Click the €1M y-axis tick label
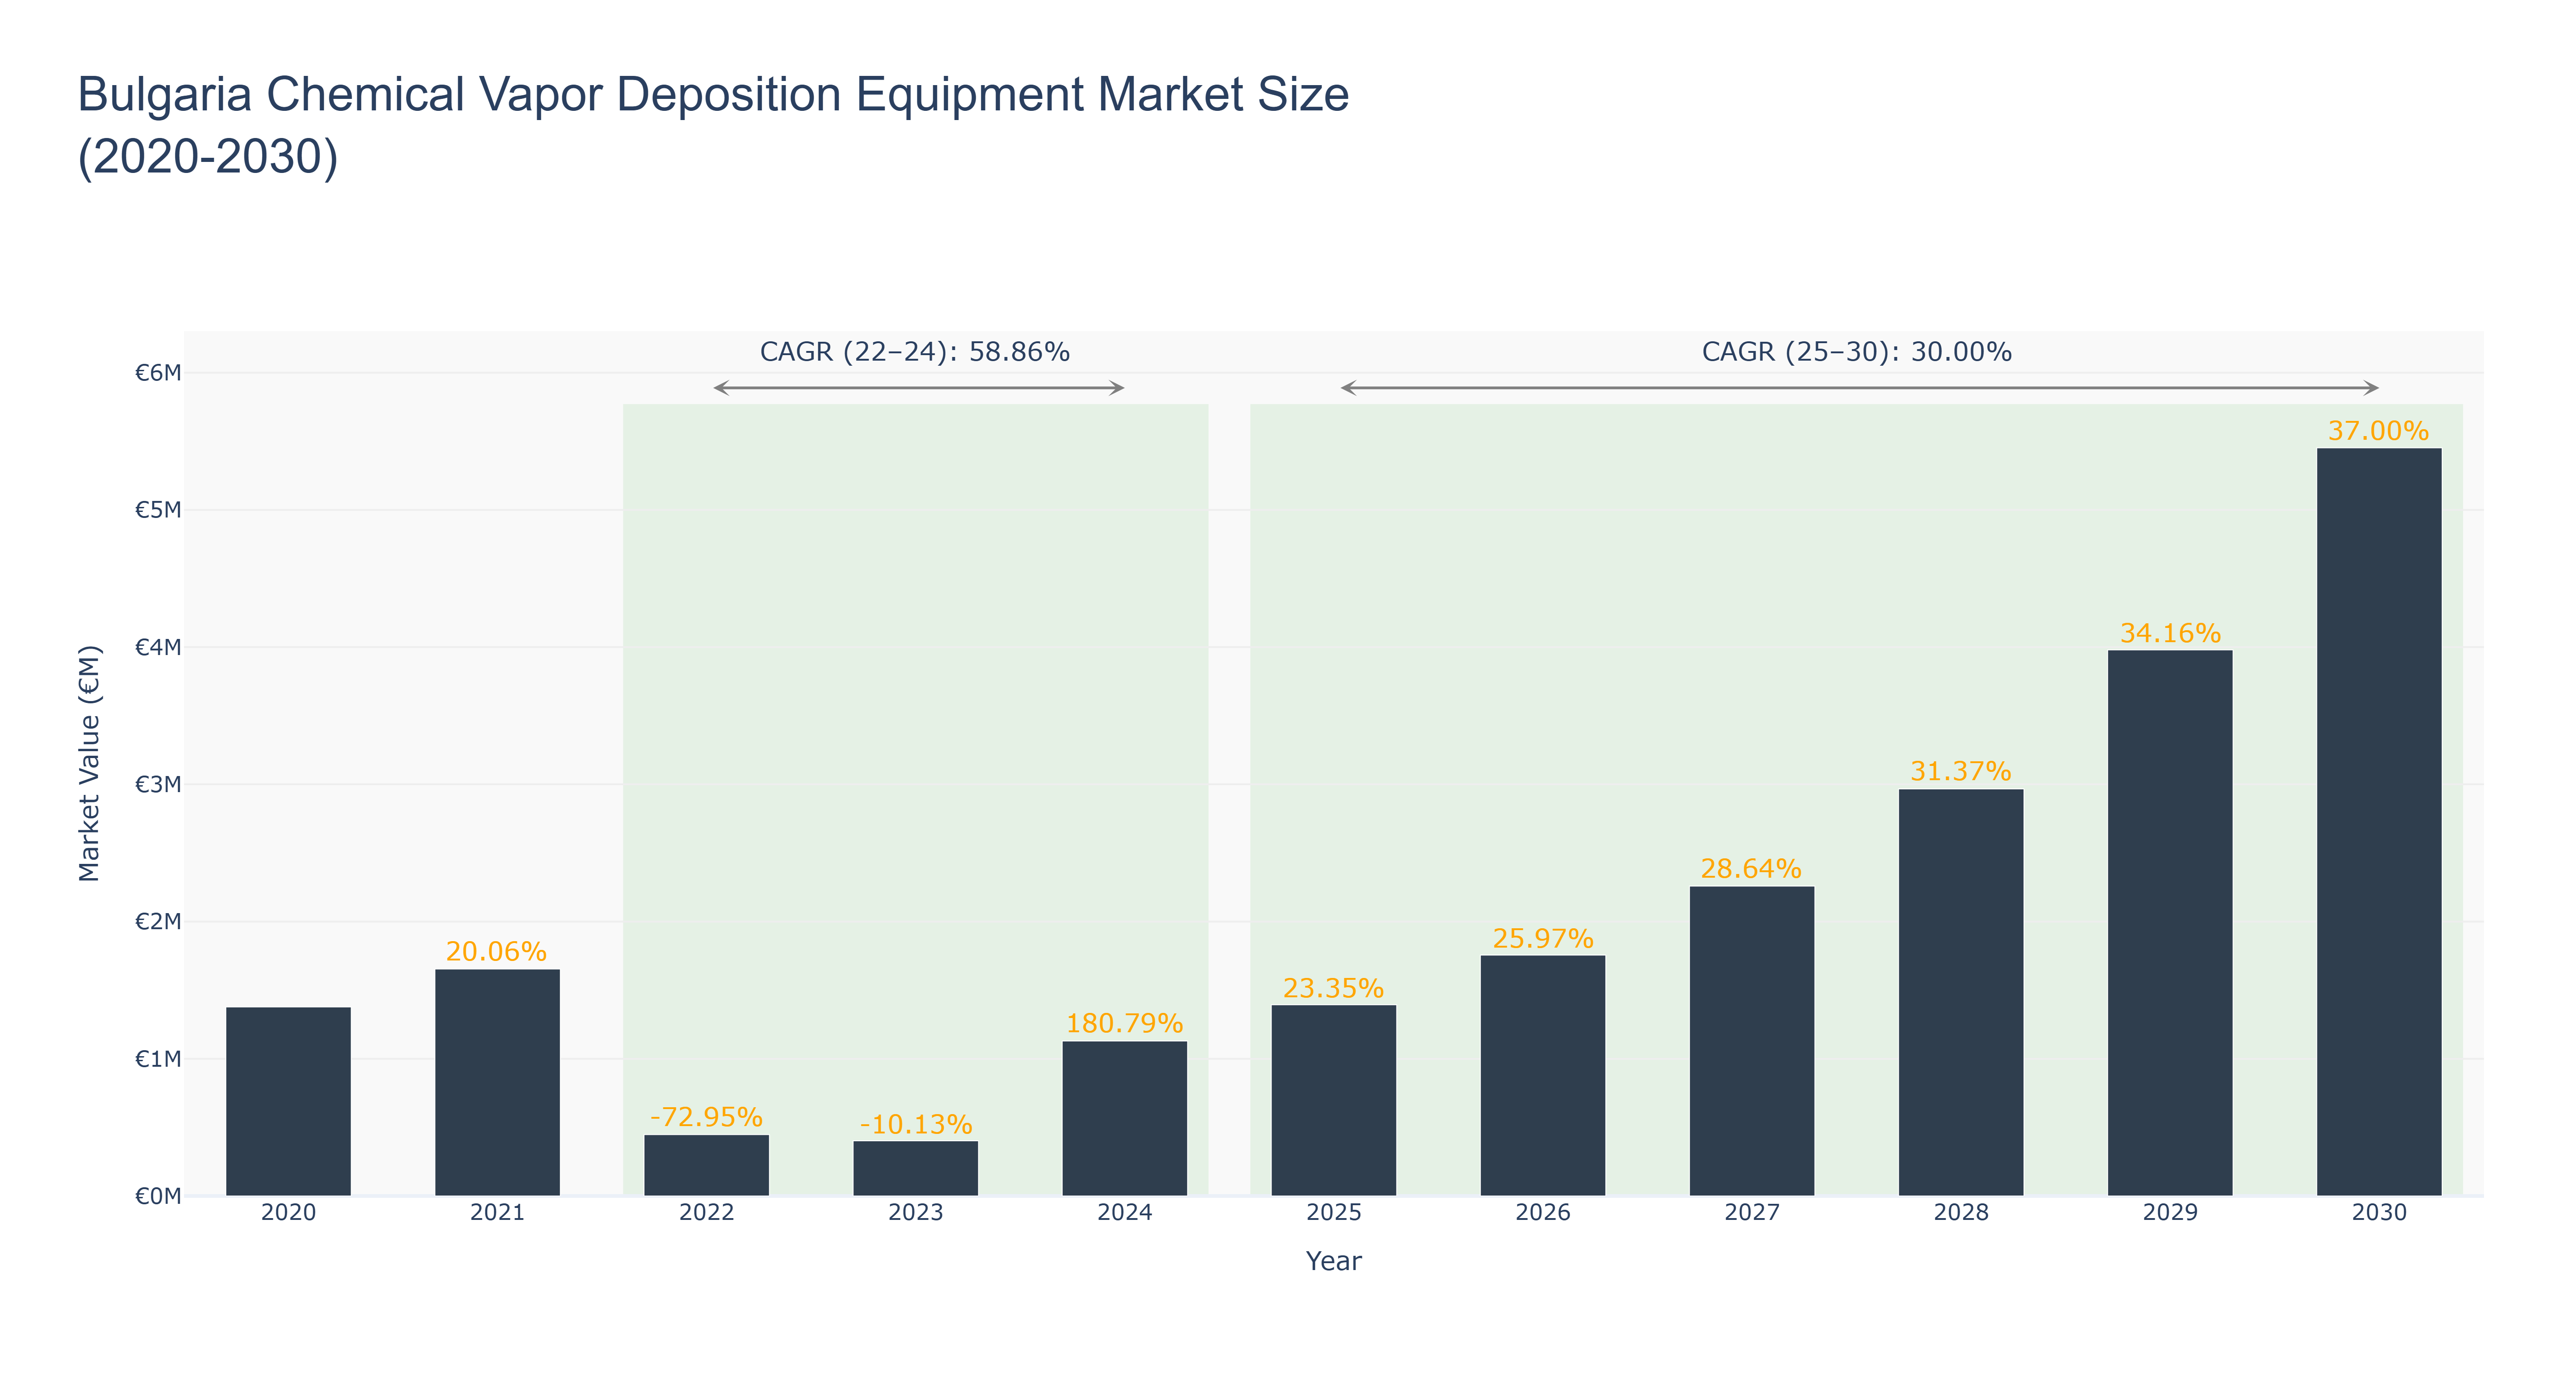 click(158, 1059)
